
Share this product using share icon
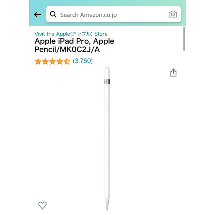coord(173,73)
